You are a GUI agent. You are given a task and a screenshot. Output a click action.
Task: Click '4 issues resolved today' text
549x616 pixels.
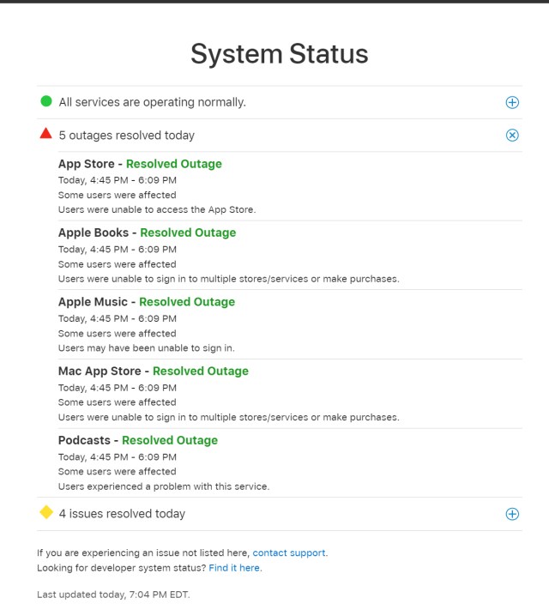click(x=122, y=514)
